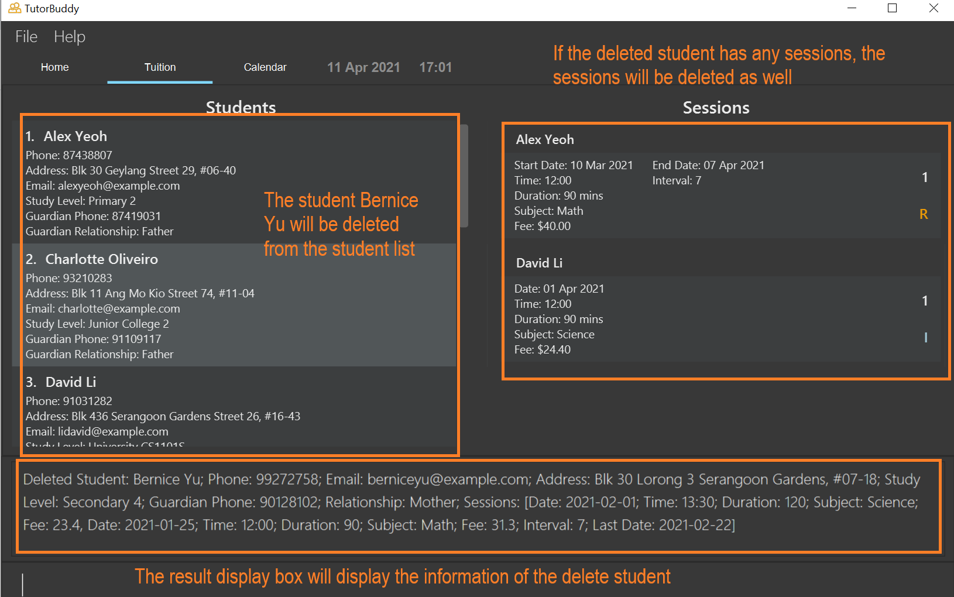The image size is (954, 597).
Task: Click the date 11 Apr 2021
Action: pyautogui.click(x=363, y=67)
